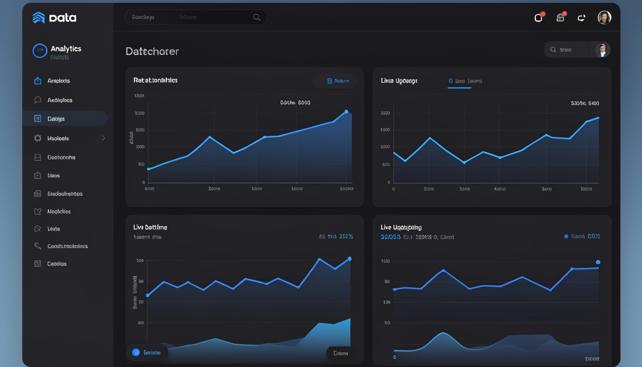
Task: Click the data logo icon
Action: coord(39,18)
